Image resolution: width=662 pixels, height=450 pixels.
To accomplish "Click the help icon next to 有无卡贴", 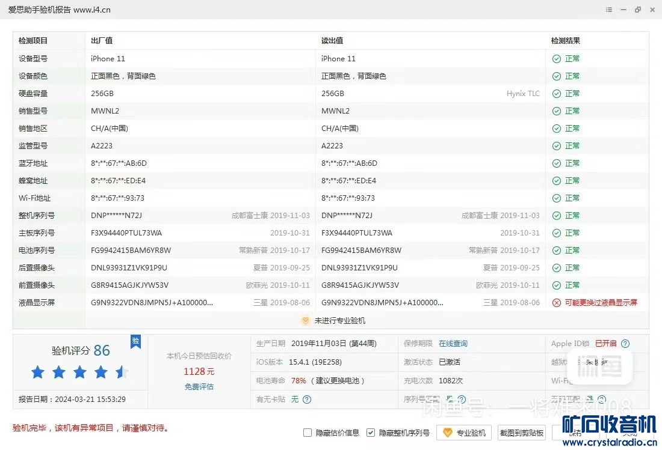I will [x=307, y=400].
